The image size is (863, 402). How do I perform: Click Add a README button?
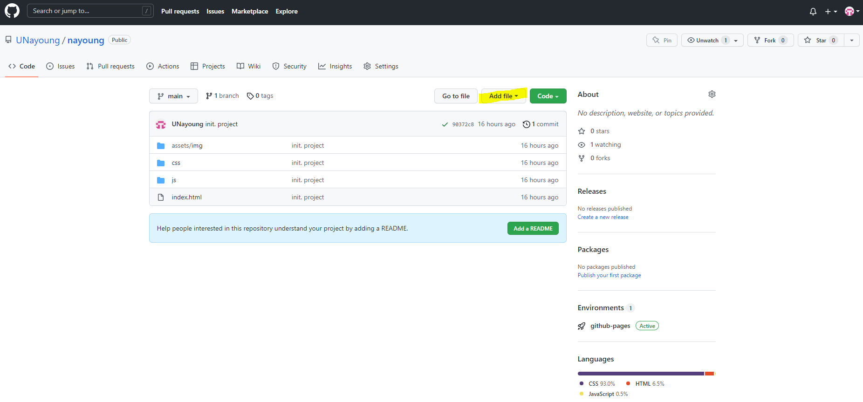tap(533, 229)
